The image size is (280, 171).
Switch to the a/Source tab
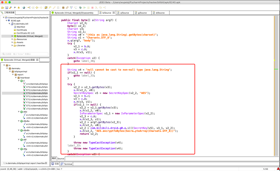pos(125,13)
